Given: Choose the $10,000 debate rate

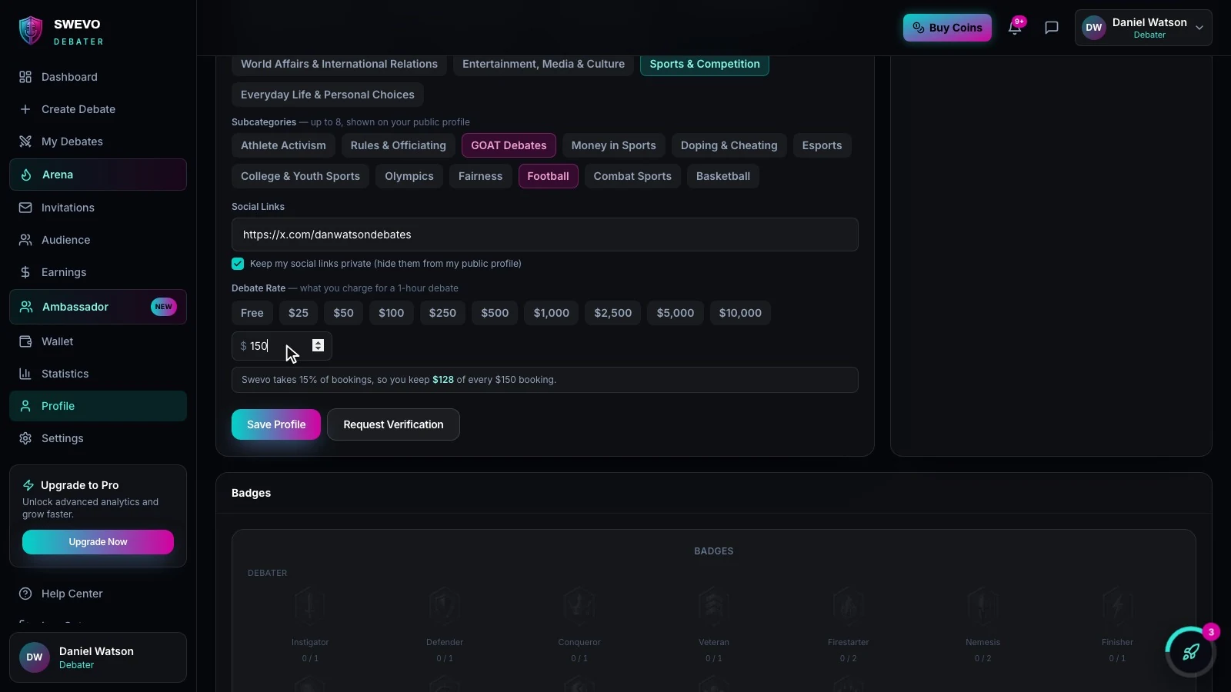Looking at the screenshot, I should click(740, 313).
